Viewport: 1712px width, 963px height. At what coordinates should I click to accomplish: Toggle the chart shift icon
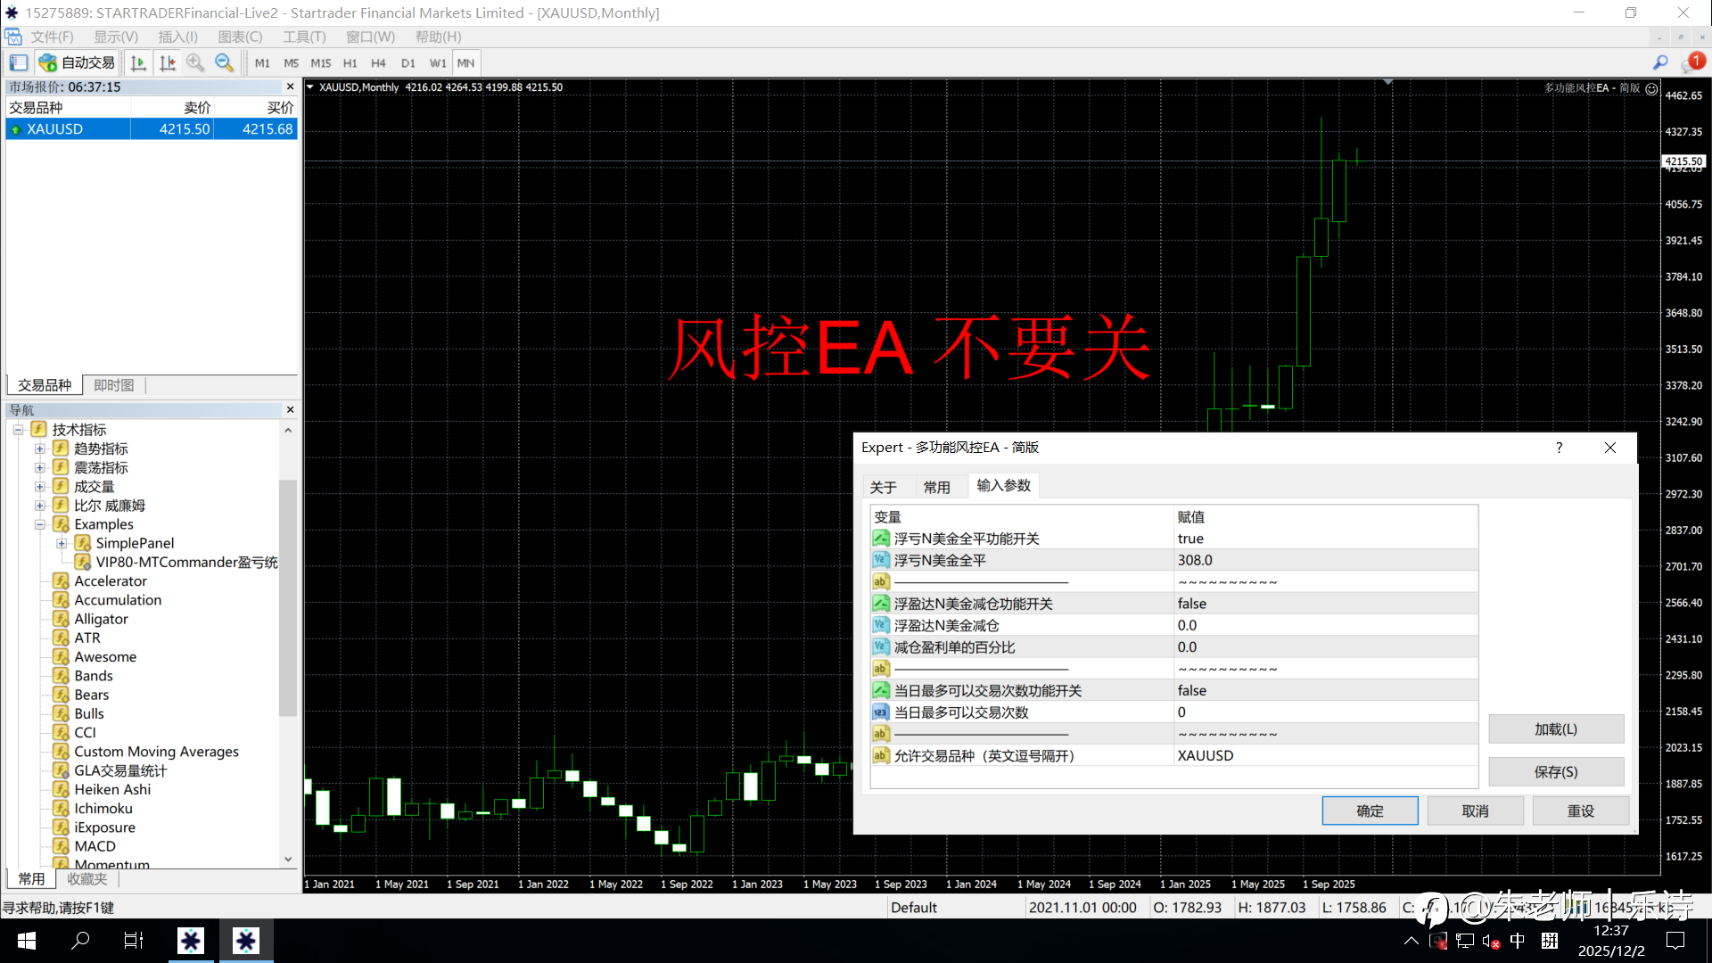tap(167, 62)
